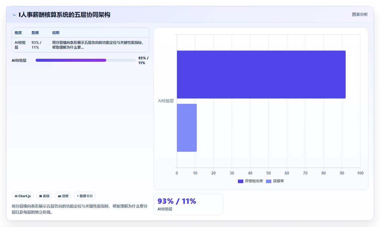Click the 数据 table column header
The image size is (380, 227).
35,33
